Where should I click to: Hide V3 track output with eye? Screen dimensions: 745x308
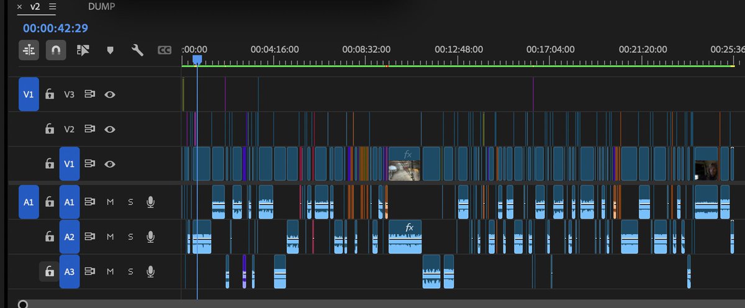tap(110, 94)
